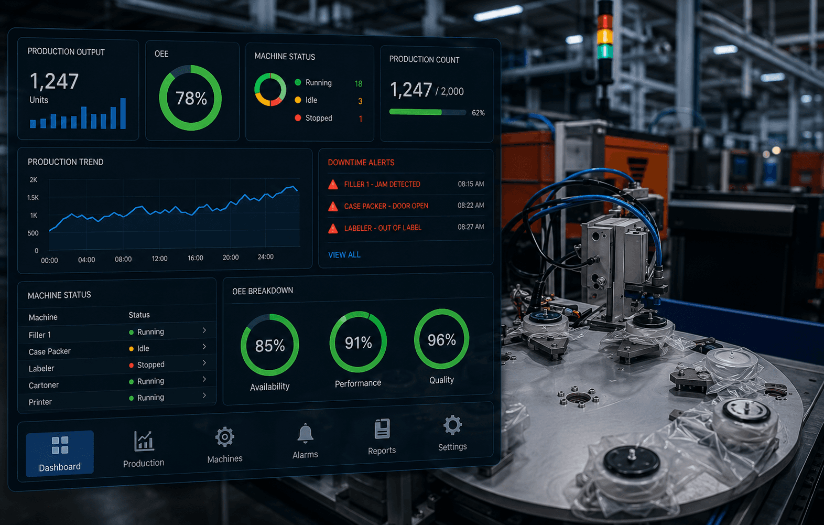This screenshot has height=525, width=824.
Task: Open the Reports document icon
Action: 382,429
